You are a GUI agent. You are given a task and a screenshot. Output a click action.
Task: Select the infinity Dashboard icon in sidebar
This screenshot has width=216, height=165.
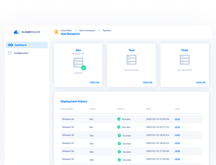tap(11, 45)
